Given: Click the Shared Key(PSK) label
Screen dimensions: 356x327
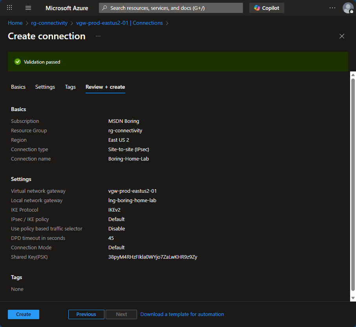Looking at the screenshot, I should point(29,257).
